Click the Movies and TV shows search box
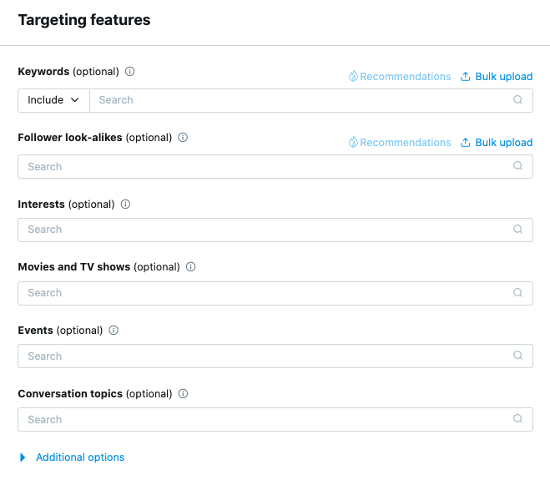Viewport: 550px width, 480px height. point(267,293)
